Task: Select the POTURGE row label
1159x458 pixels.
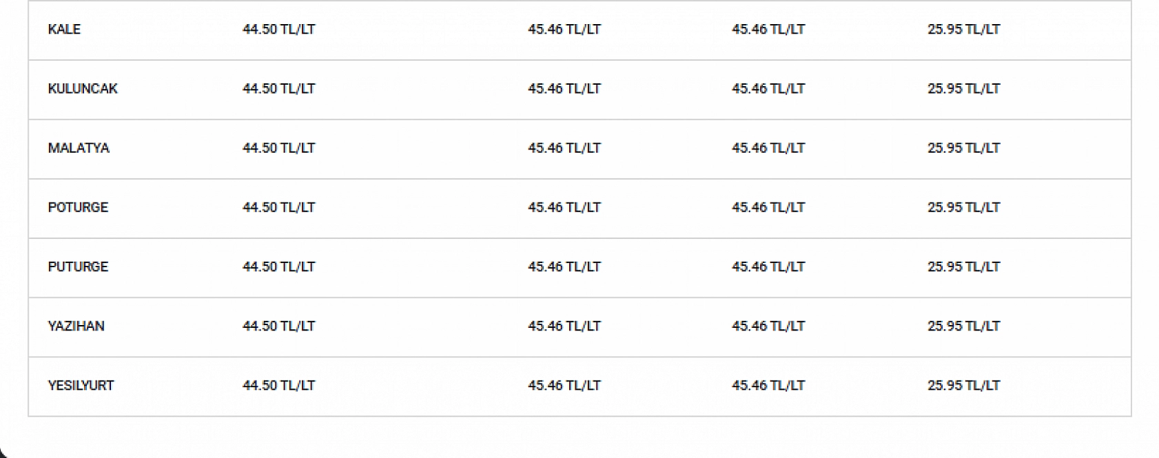Action: [x=78, y=207]
